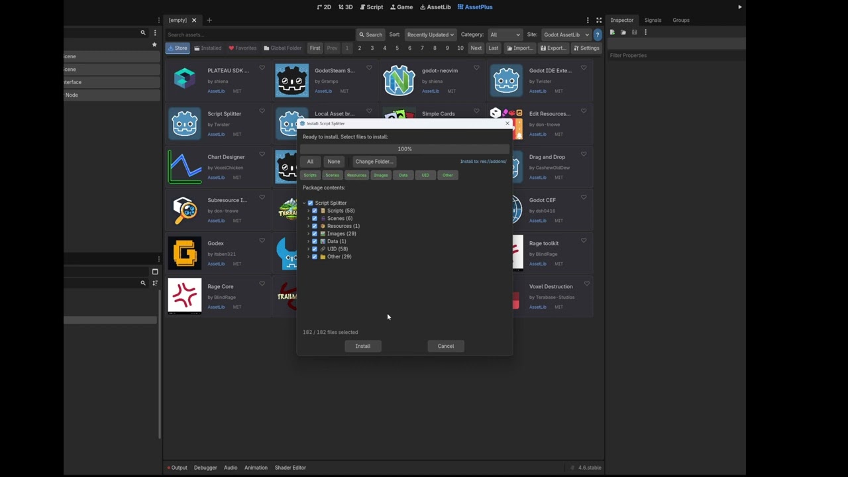The width and height of the screenshot is (848, 477).
Task: Toggle the Images filter button
Action: (x=380, y=175)
